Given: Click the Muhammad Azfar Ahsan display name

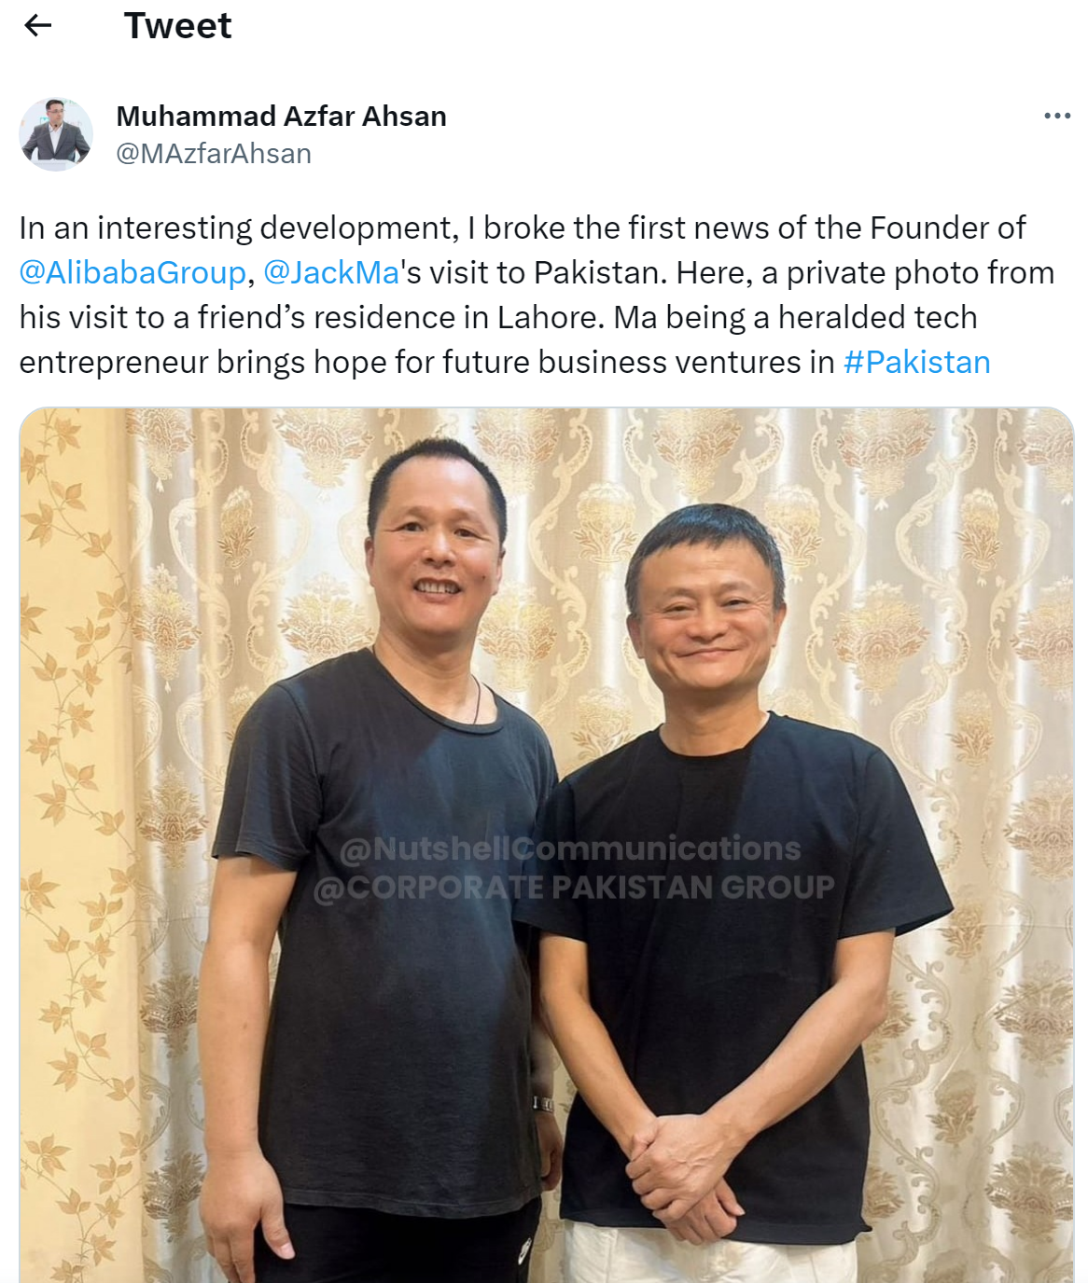Looking at the screenshot, I should tap(281, 116).
